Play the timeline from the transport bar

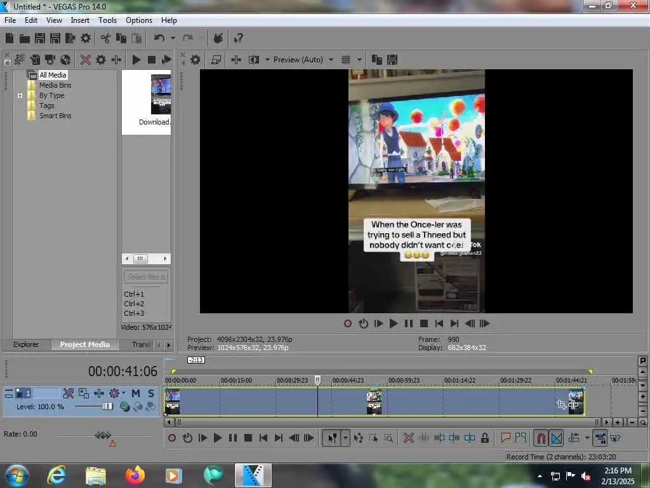pyautogui.click(x=217, y=438)
